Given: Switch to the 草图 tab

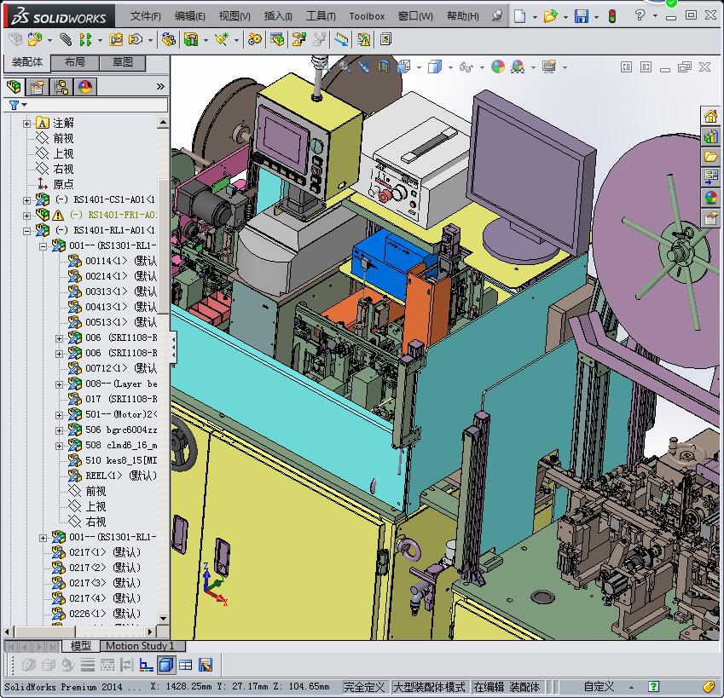Looking at the screenshot, I should tap(122, 62).
